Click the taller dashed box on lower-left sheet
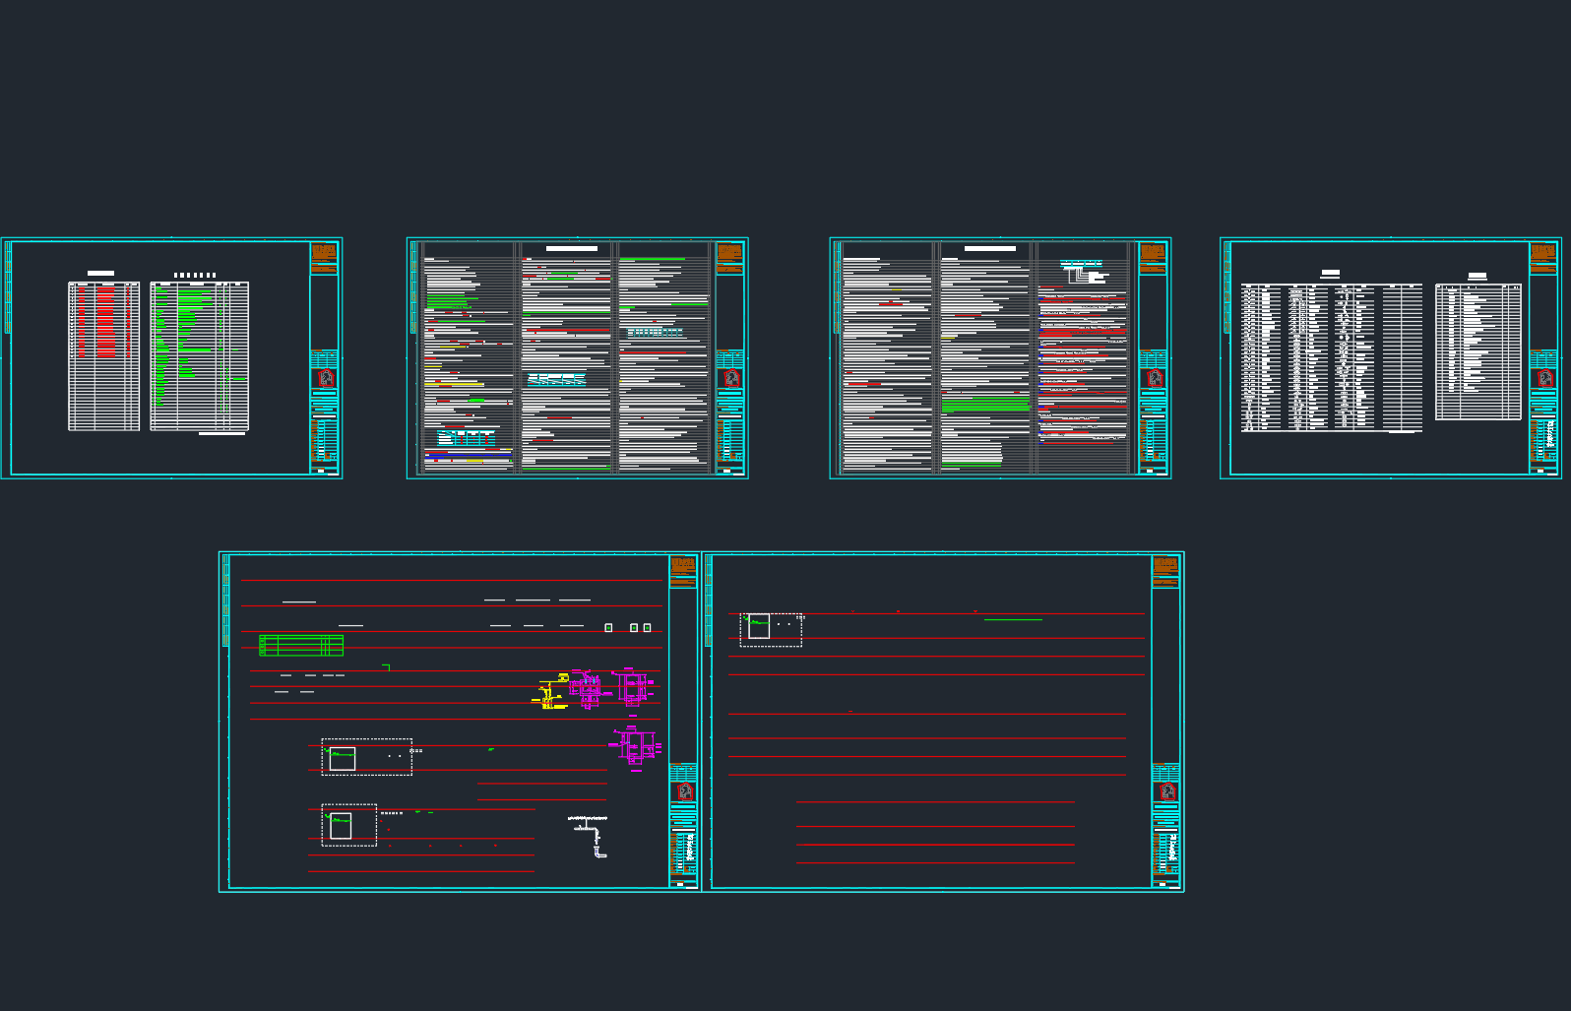This screenshot has height=1011, width=1571. tap(349, 825)
